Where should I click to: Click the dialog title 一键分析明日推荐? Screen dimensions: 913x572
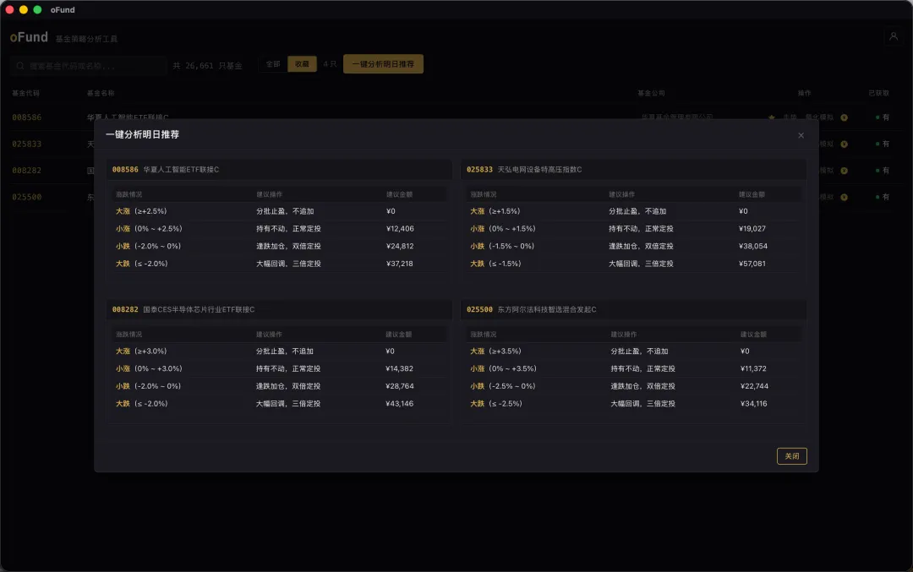click(142, 134)
